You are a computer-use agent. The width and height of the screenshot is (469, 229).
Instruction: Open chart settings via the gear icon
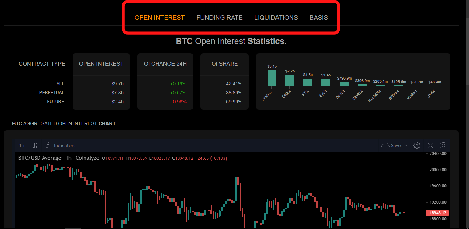[416, 145]
